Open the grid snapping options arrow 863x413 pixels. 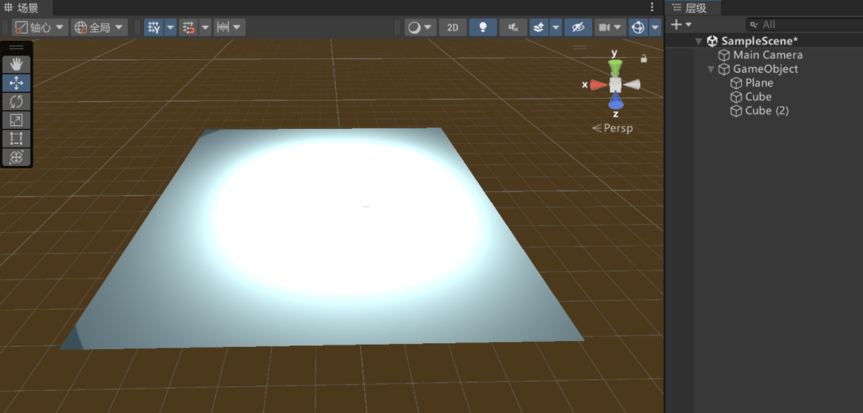click(205, 27)
